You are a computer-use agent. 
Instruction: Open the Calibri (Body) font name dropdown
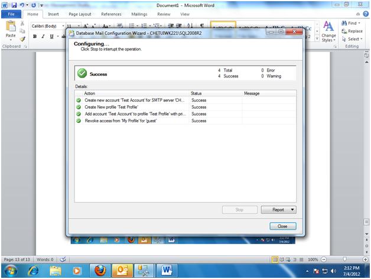[63, 26]
